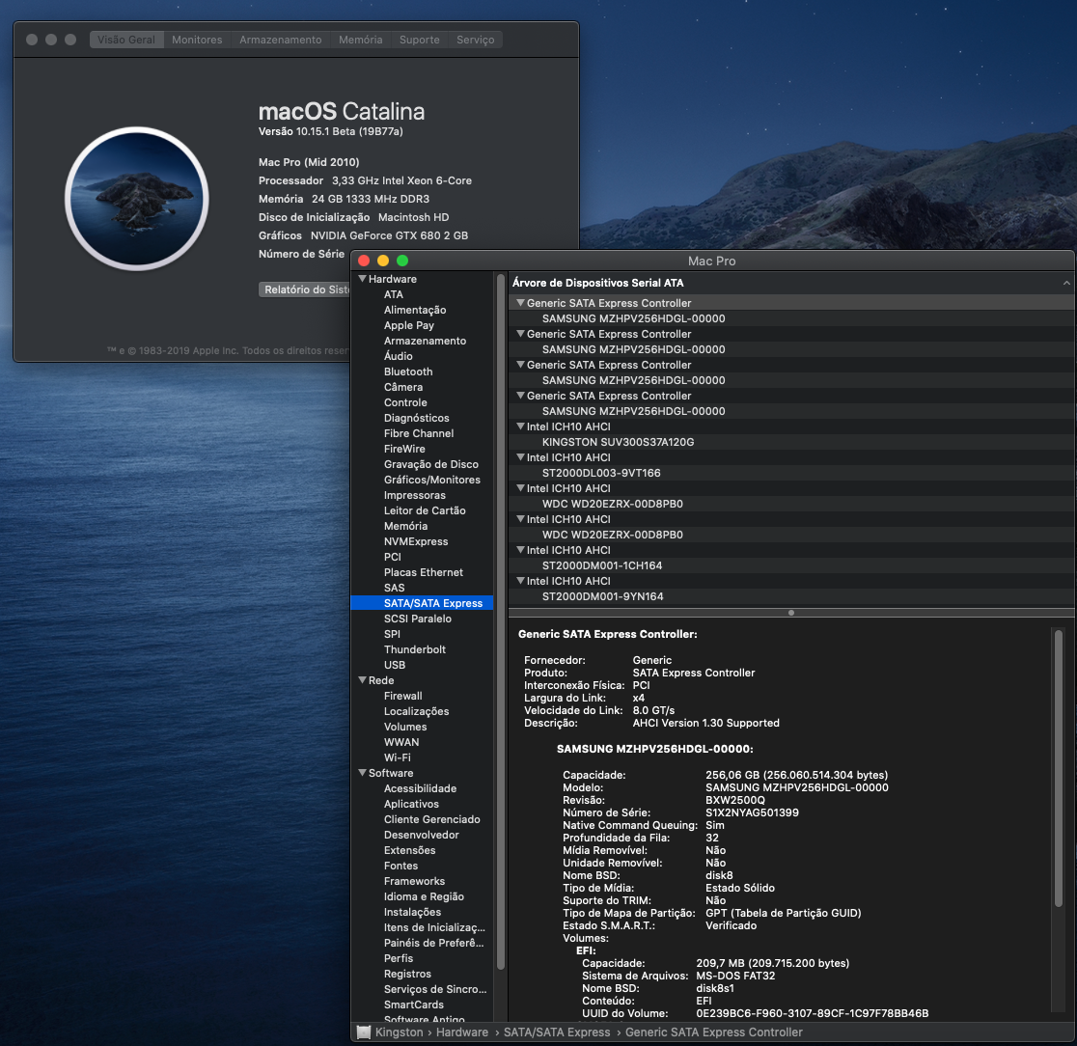This screenshot has width=1077, height=1046.
Task: Select the KINGSTON SUV300S37A120G drive row
Action: [791, 442]
